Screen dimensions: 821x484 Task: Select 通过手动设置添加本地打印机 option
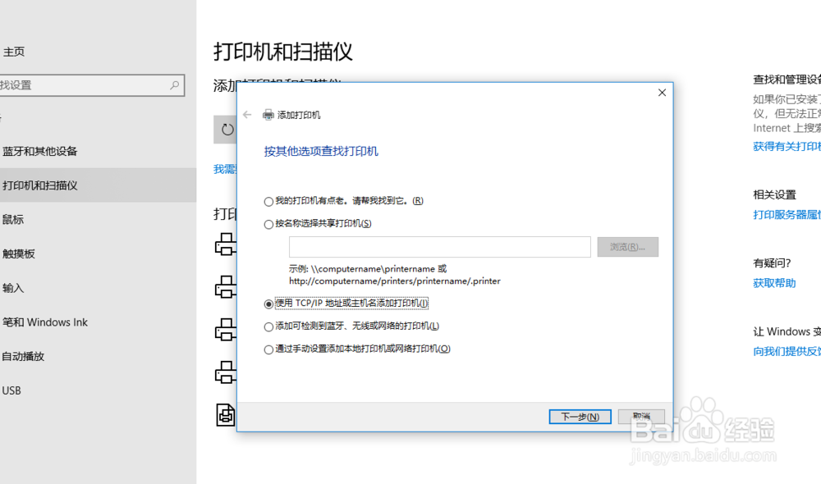pos(268,348)
